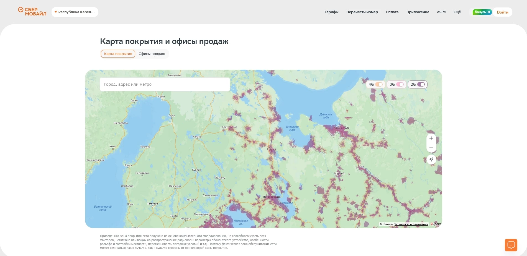Click the city or address search field
The width and height of the screenshot is (527, 256).
click(x=165, y=84)
